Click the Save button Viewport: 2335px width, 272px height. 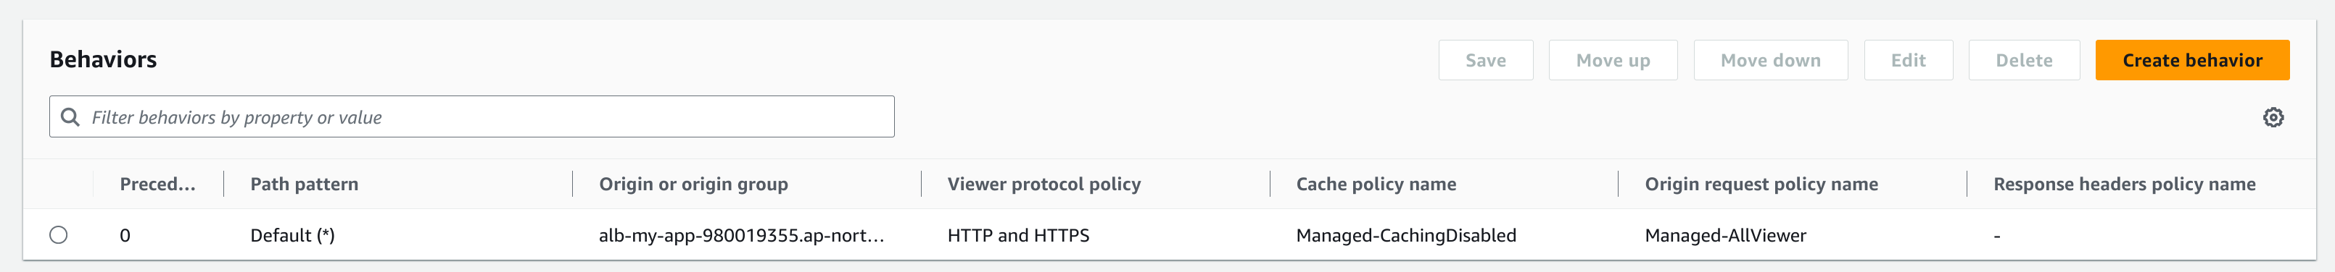click(x=1486, y=59)
